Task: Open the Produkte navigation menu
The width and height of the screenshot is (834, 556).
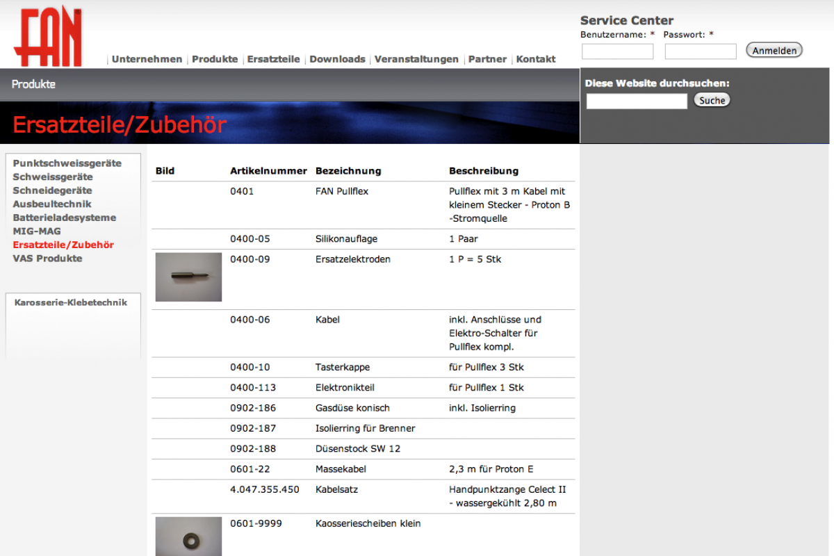Action: click(x=215, y=59)
